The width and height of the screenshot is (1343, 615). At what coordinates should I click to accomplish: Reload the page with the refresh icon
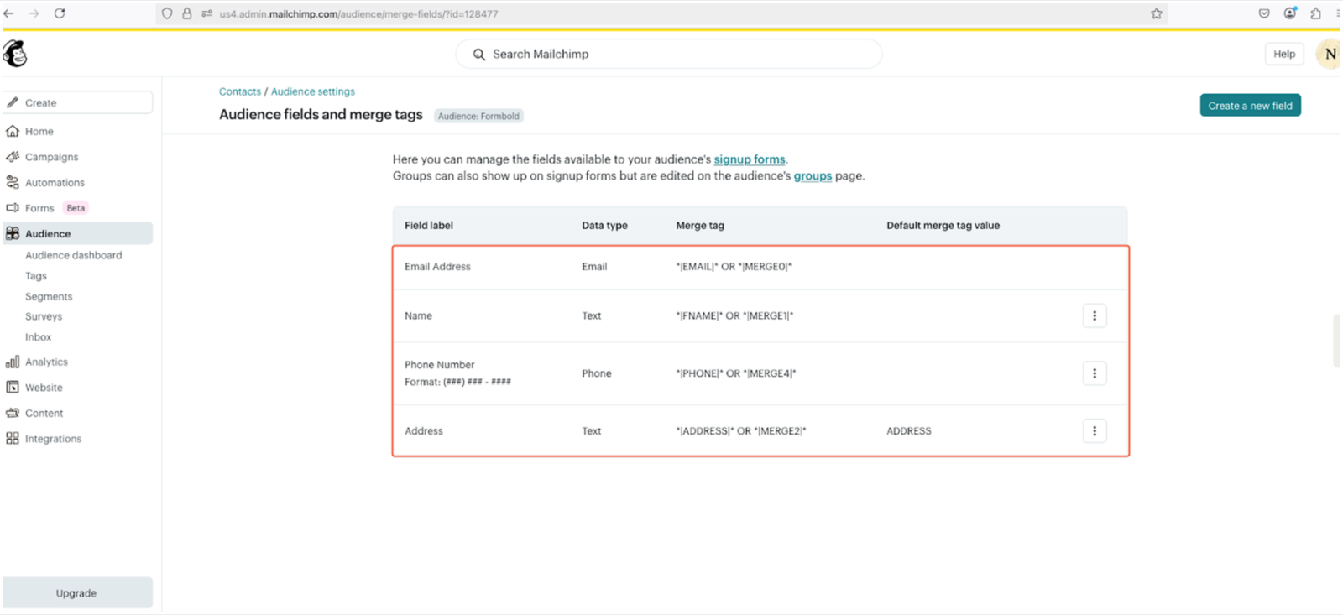coord(60,13)
